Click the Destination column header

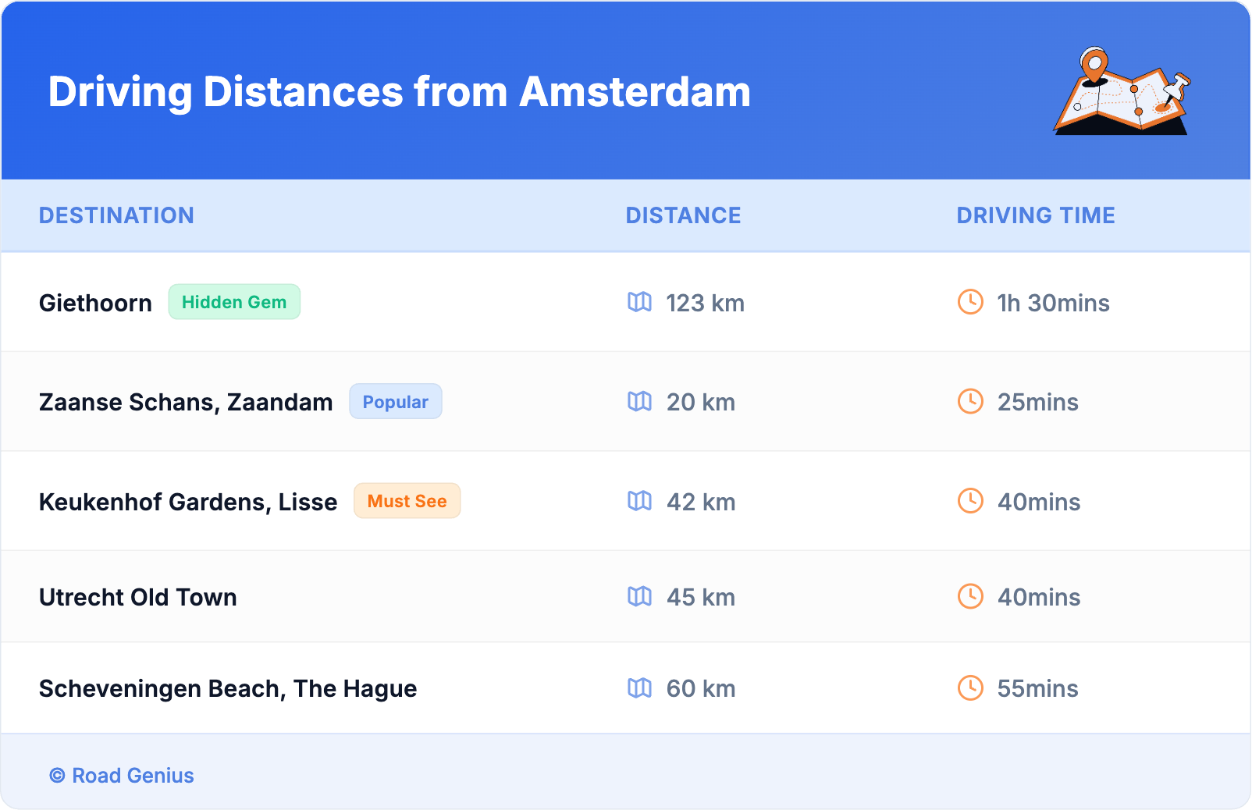(x=116, y=215)
